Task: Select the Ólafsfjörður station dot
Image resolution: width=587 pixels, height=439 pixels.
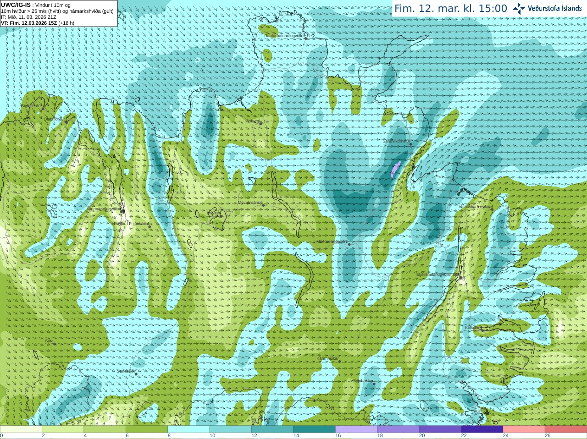Action: tap(66, 122)
